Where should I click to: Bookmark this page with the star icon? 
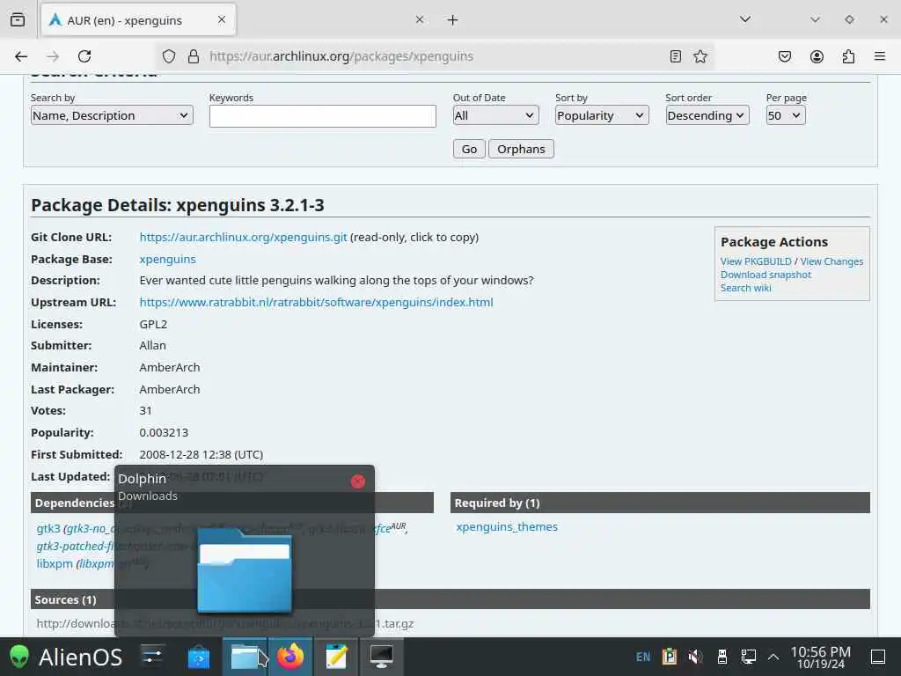point(700,56)
